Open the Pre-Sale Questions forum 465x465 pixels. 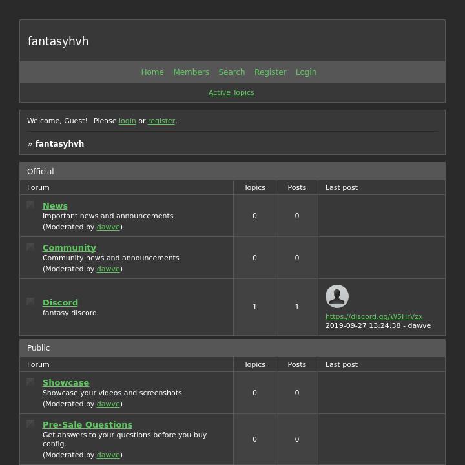(x=87, y=424)
